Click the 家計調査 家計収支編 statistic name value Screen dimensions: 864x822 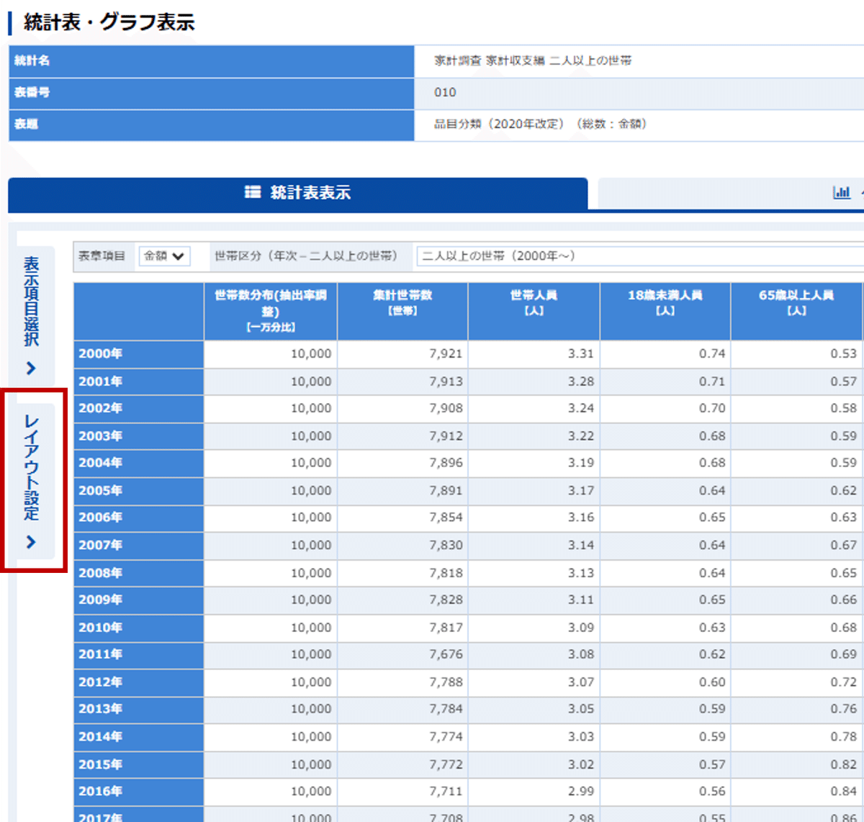533,61
